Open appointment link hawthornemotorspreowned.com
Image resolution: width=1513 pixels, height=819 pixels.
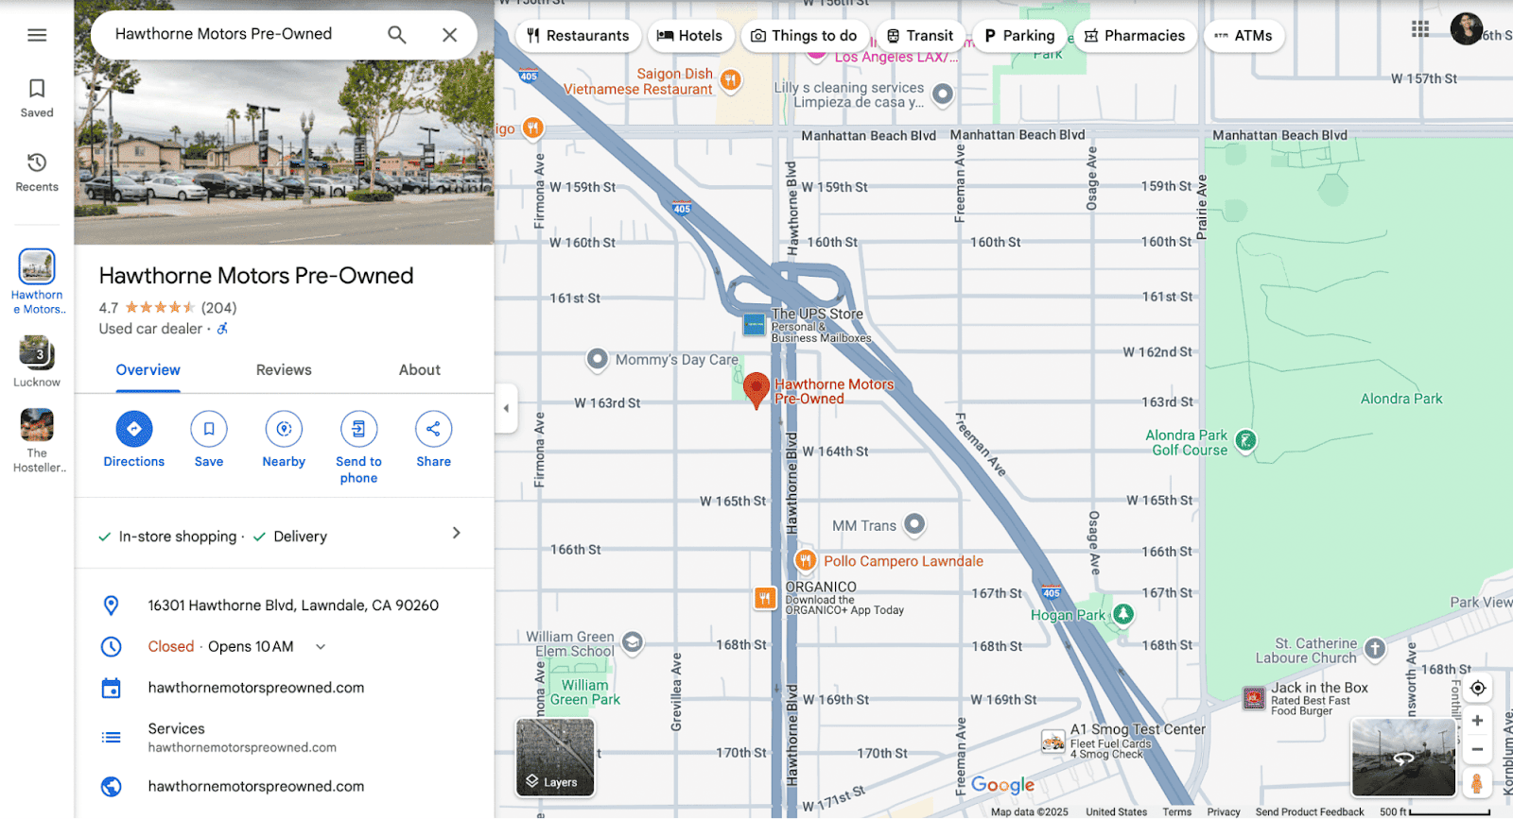[x=256, y=688]
